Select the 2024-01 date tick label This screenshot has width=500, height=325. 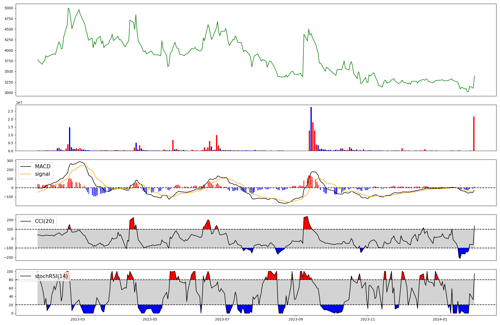pyautogui.click(x=440, y=319)
